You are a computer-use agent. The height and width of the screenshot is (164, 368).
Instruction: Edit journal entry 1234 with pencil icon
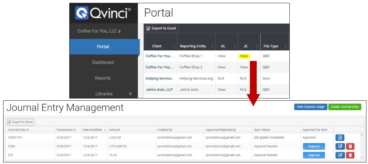click(x=340, y=146)
